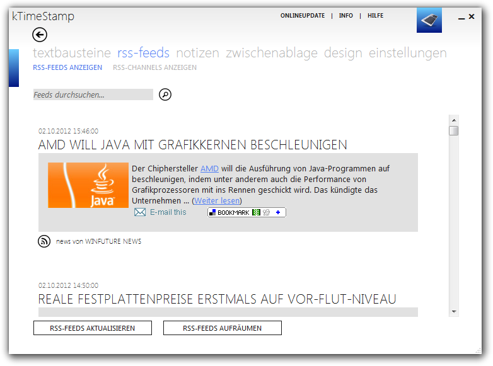The width and height of the screenshot is (493, 366).
Task: Click the kTimeStamp blue logo icon
Action: click(429, 20)
